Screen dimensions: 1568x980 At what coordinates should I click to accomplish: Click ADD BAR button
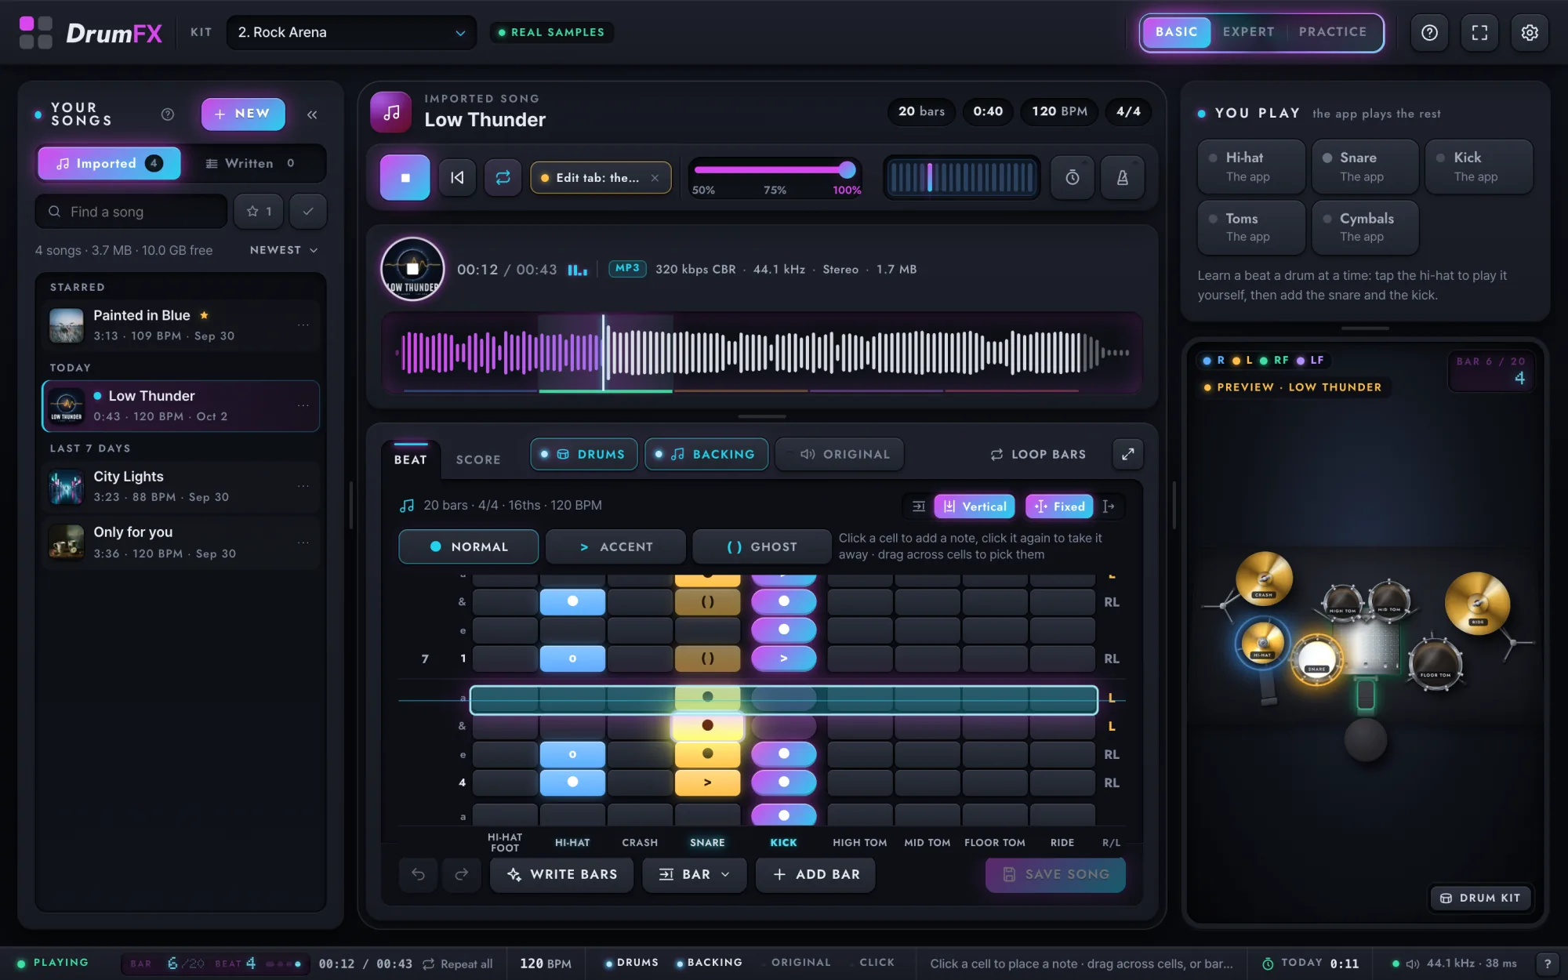[815, 874]
